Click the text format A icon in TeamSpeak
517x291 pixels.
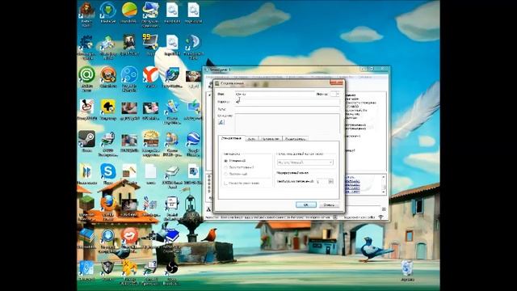208,209
